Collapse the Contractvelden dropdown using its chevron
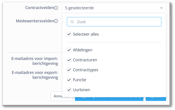 pos(161,8)
